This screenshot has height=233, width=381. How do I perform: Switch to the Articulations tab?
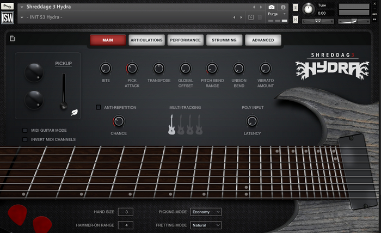click(x=146, y=40)
